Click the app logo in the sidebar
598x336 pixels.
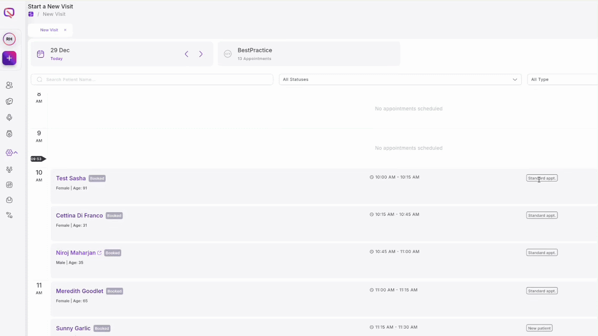click(9, 13)
